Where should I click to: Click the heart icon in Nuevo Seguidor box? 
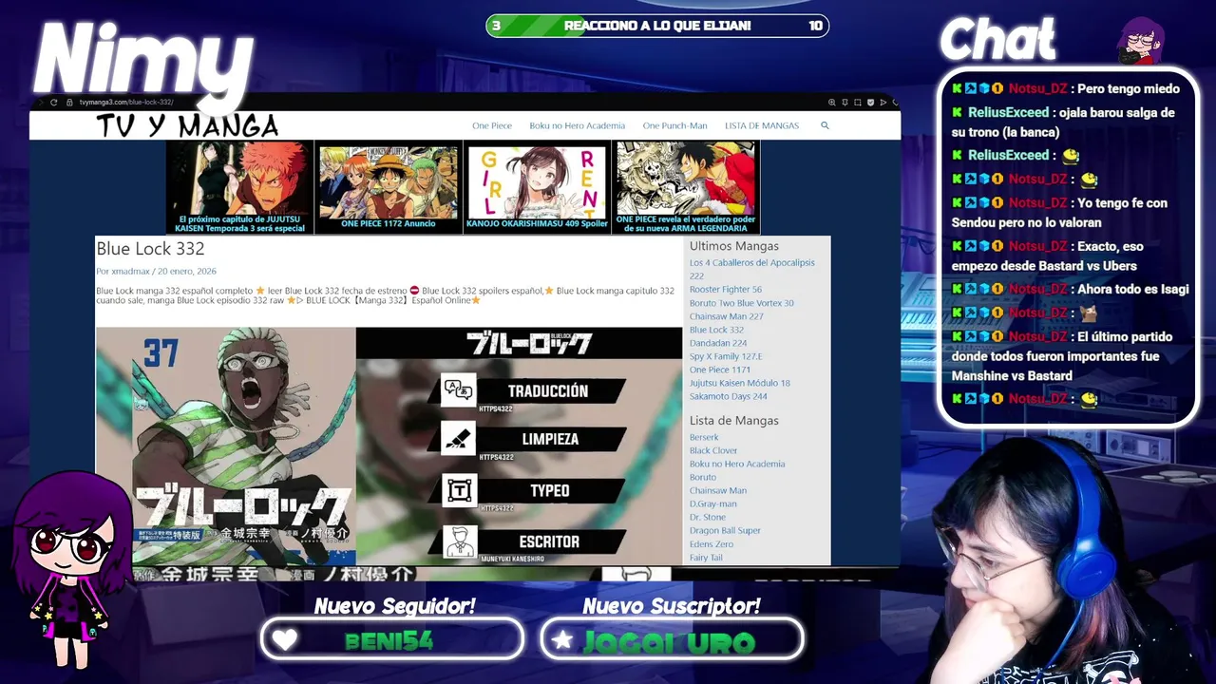click(284, 640)
